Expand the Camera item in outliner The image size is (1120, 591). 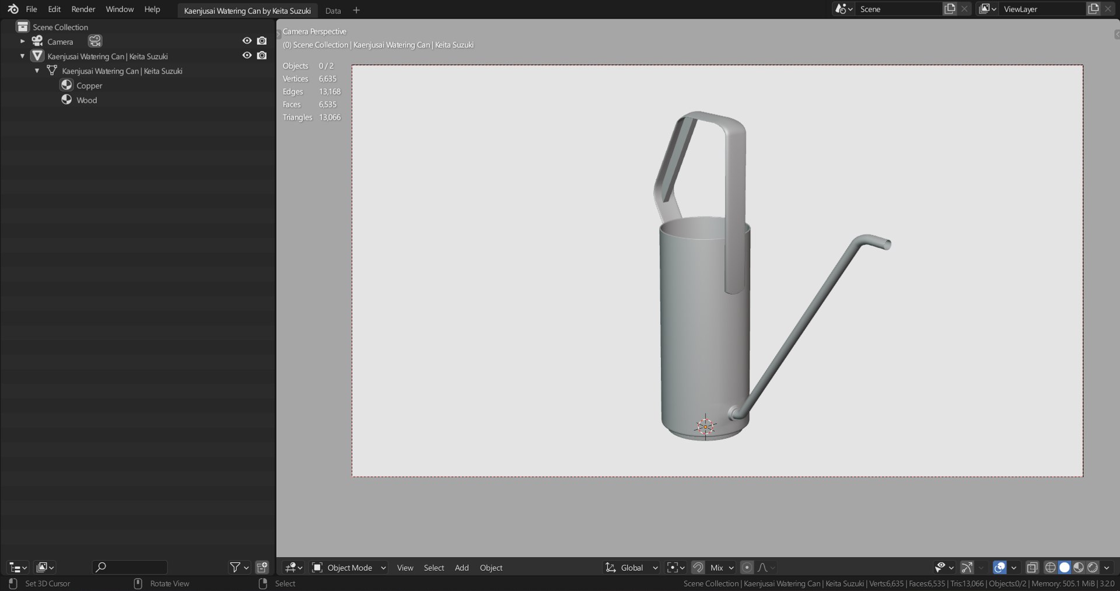[x=22, y=41]
